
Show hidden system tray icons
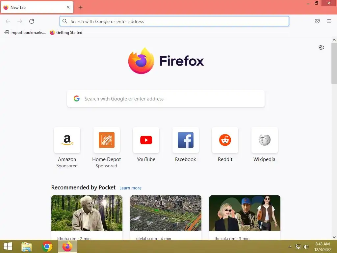pyautogui.click(x=290, y=247)
